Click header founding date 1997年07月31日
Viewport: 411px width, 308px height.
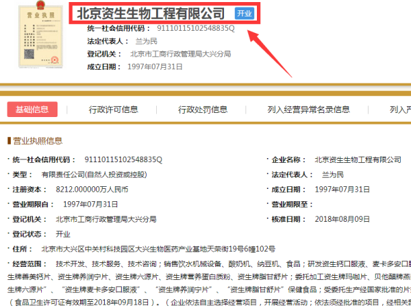[155, 67]
